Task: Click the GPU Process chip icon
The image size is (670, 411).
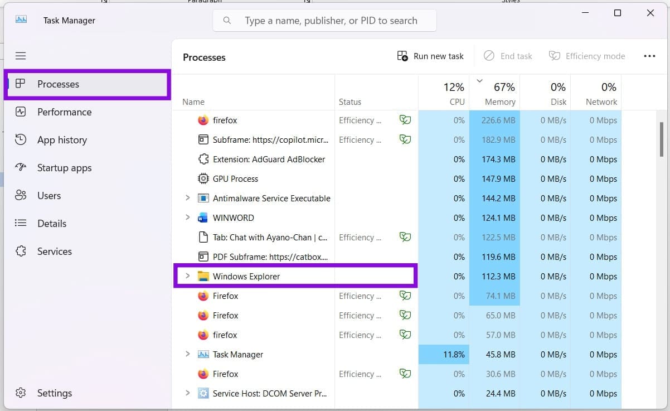Action: pyautogui.click(x=203, y=178)
